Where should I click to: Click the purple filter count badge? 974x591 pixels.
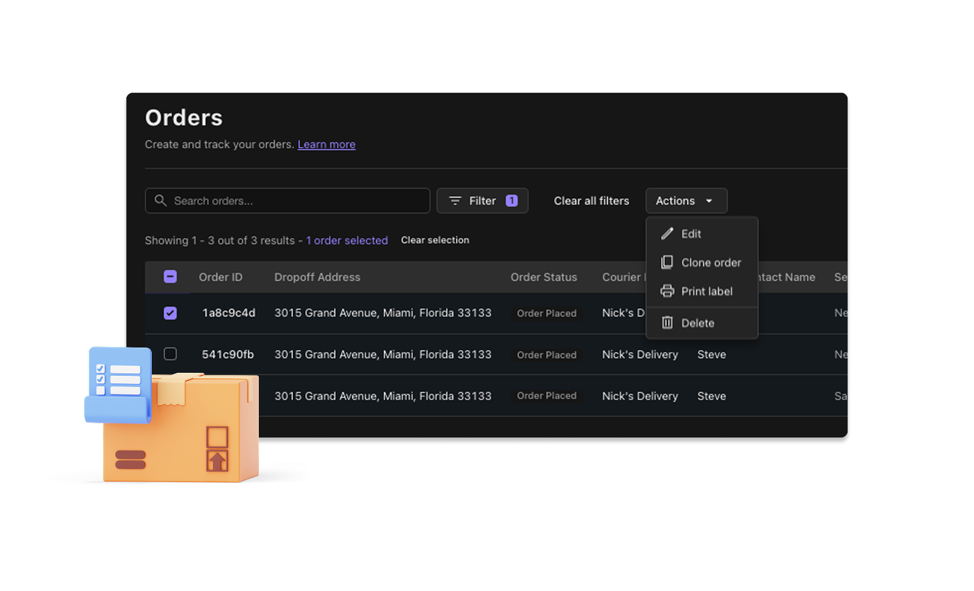[x=512, y=201]
